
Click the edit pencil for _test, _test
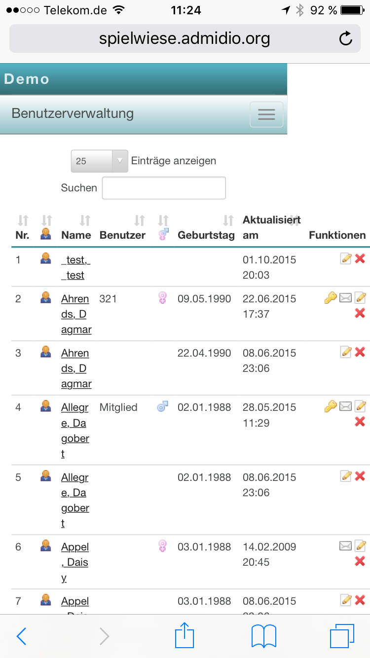click(346, 258)
